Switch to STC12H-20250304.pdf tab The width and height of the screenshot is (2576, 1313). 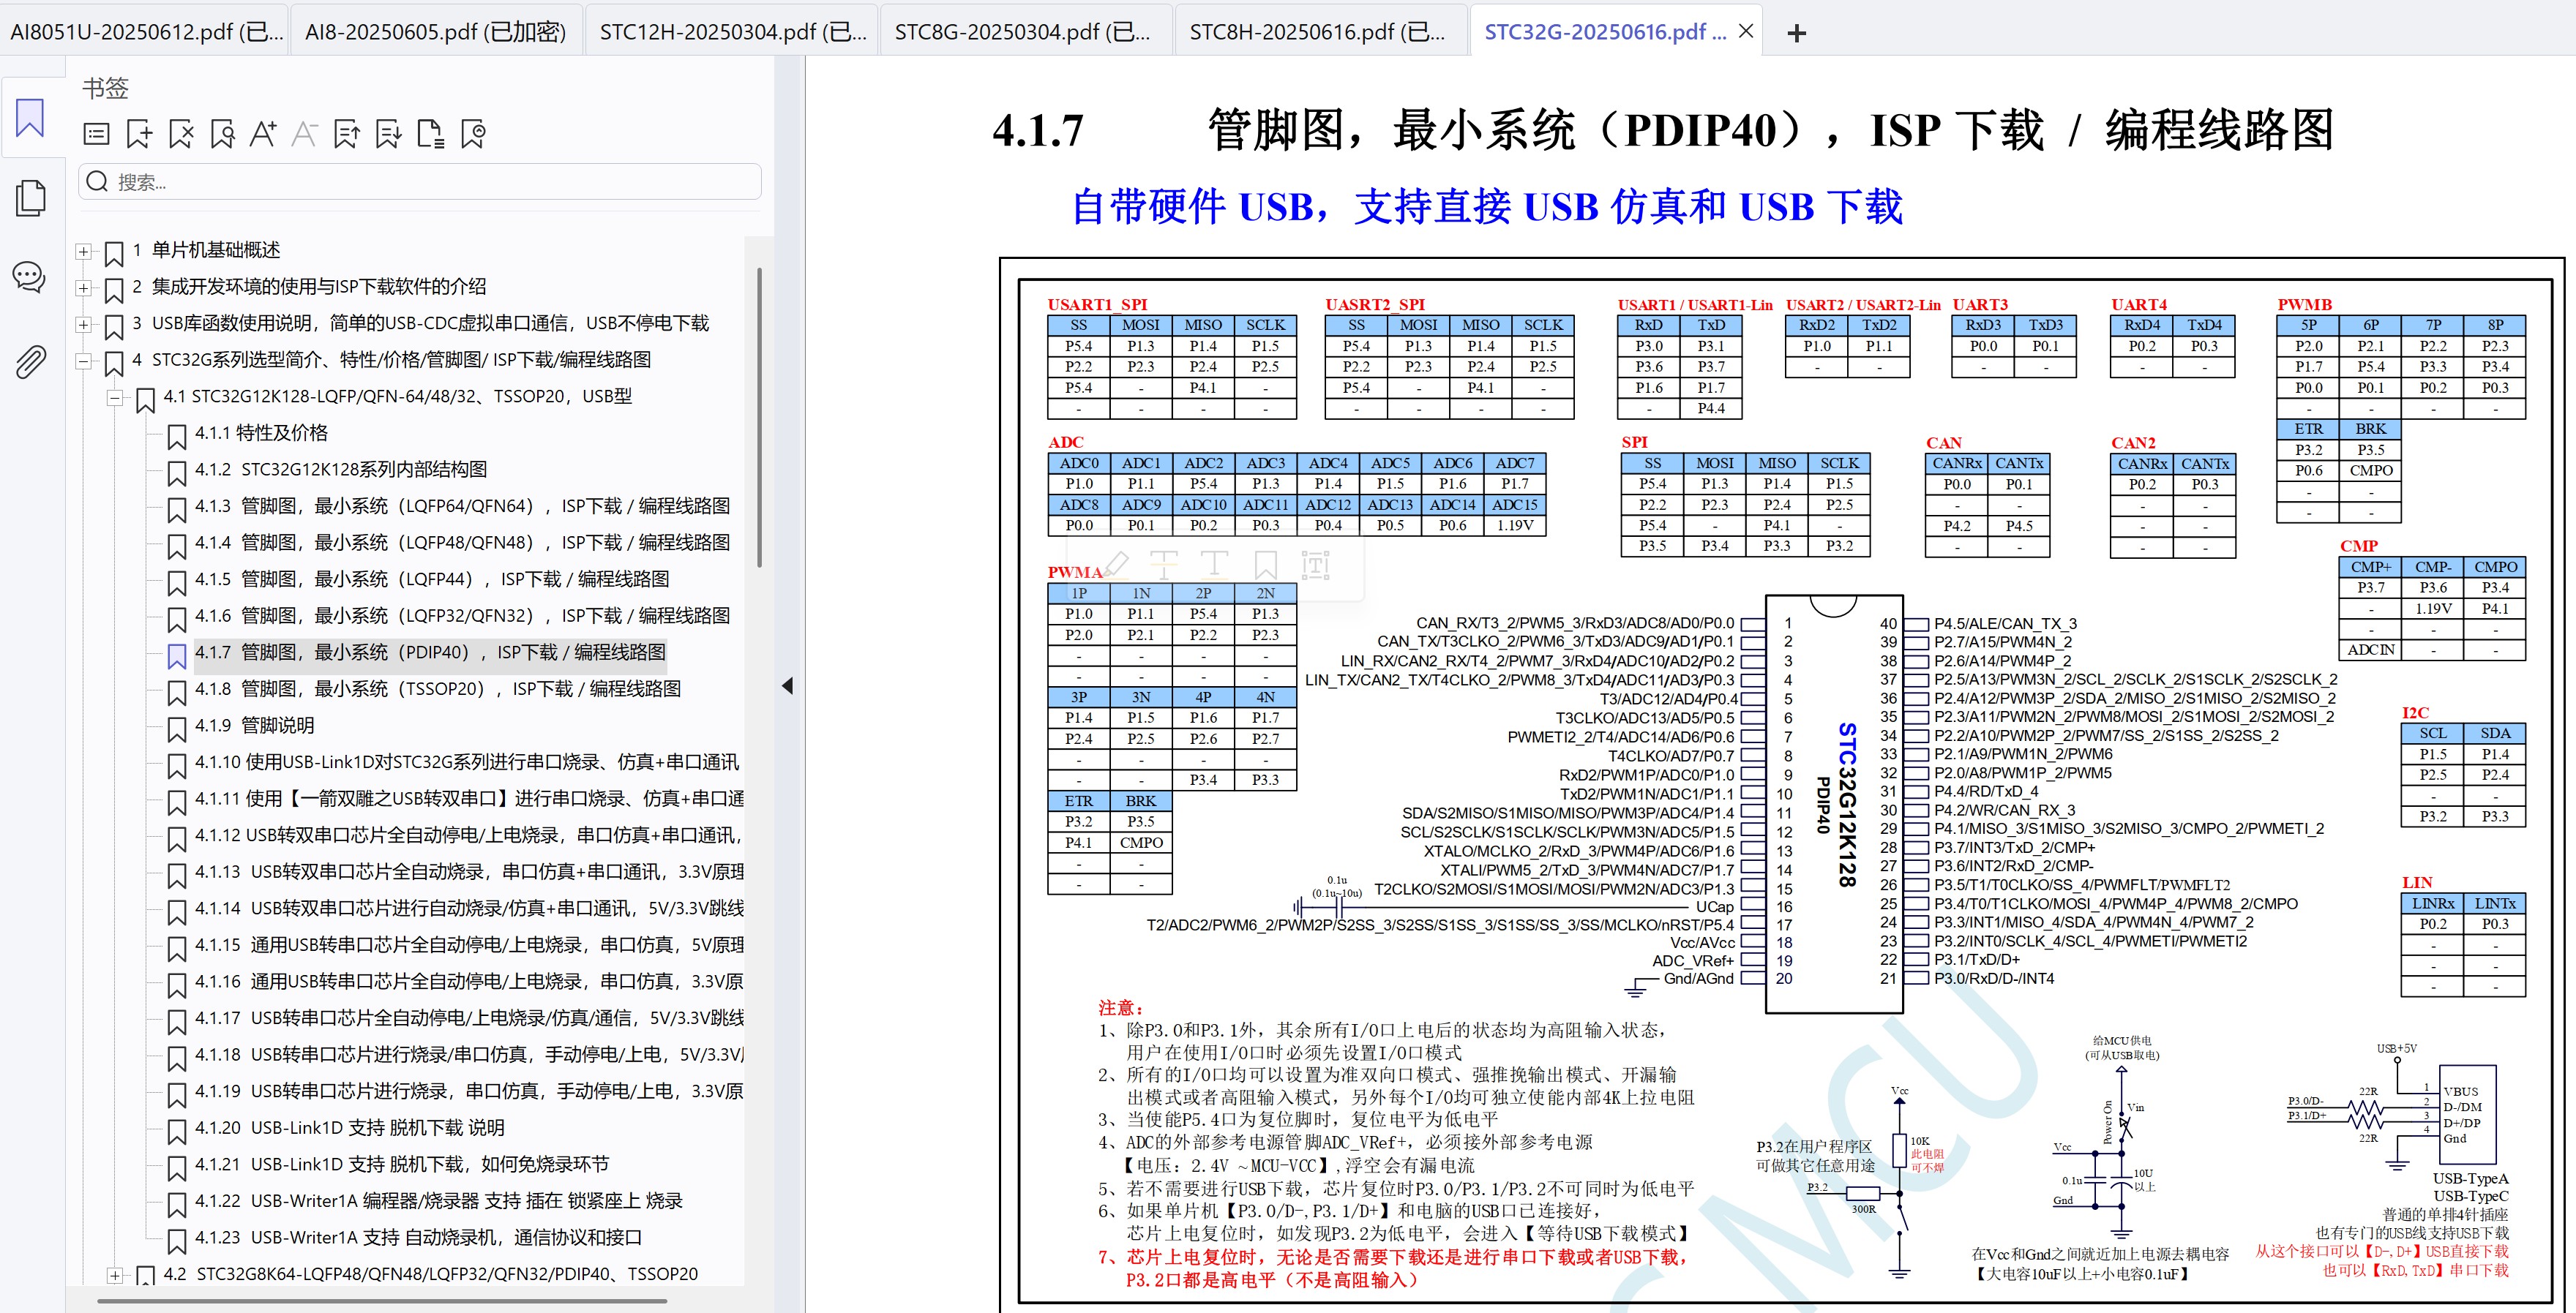732,32
